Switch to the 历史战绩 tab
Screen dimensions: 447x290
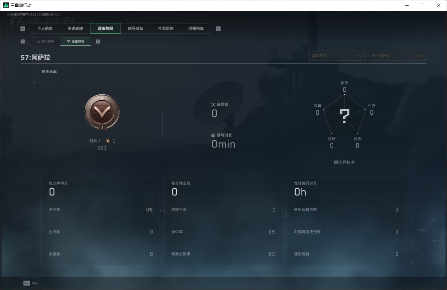coord(75,29)
